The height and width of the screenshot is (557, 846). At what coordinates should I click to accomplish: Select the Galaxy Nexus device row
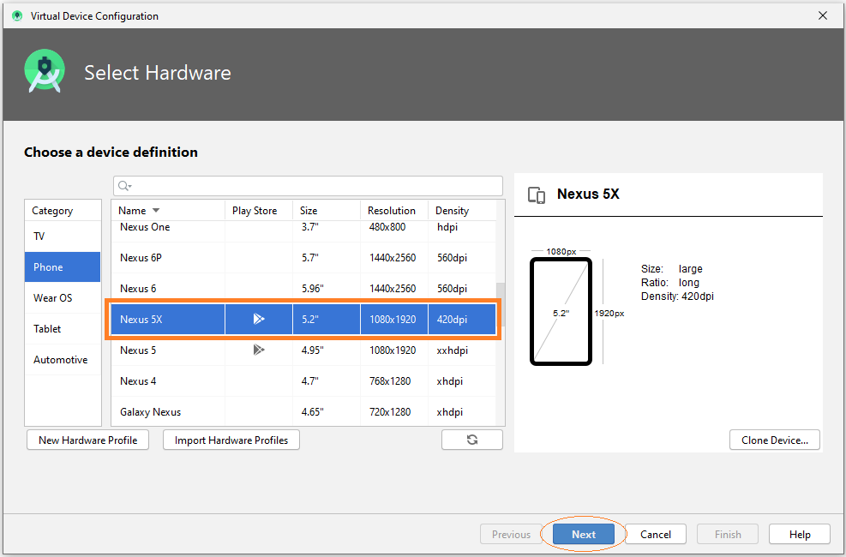pyautogui.click(x=303, y=411)
